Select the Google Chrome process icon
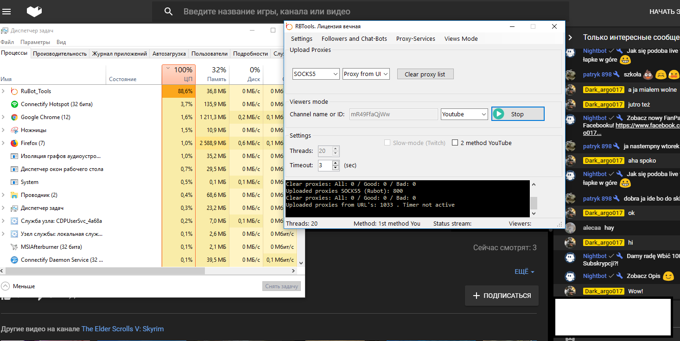This screenshot has width=680, height=341. click(x=14, y=117)
